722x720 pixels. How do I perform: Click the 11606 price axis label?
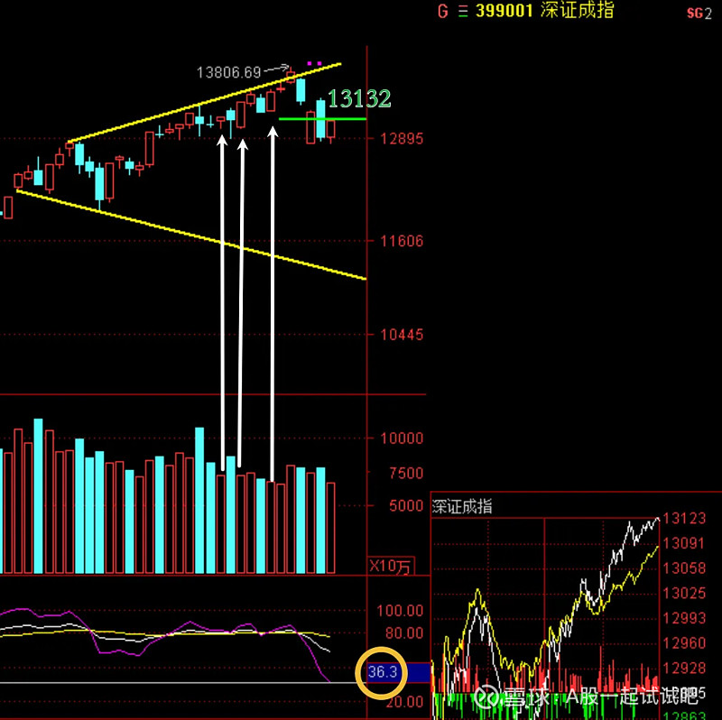tap(402, 241)
